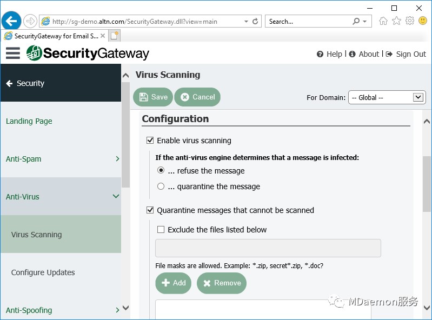432x320 pixels.
Task: Click the excluded files list box
Action: click(x=263, y=310)
